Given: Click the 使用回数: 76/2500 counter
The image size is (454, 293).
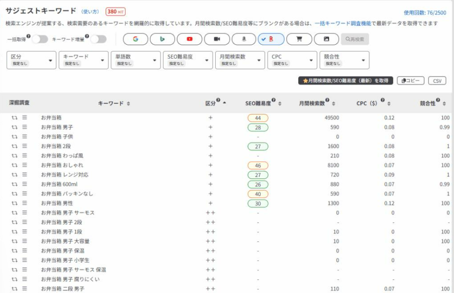Looking at the screenshot, I should [x=425, y=13].
